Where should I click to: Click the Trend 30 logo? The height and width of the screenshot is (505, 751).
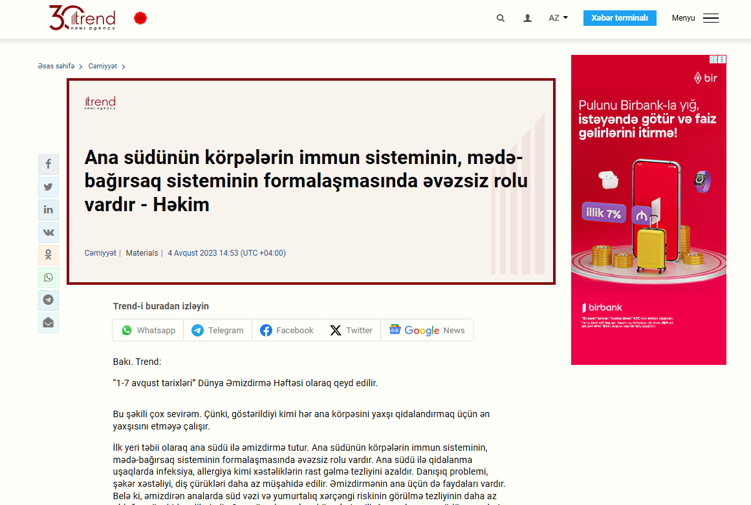pyautogui.click(x=82, y=18)
